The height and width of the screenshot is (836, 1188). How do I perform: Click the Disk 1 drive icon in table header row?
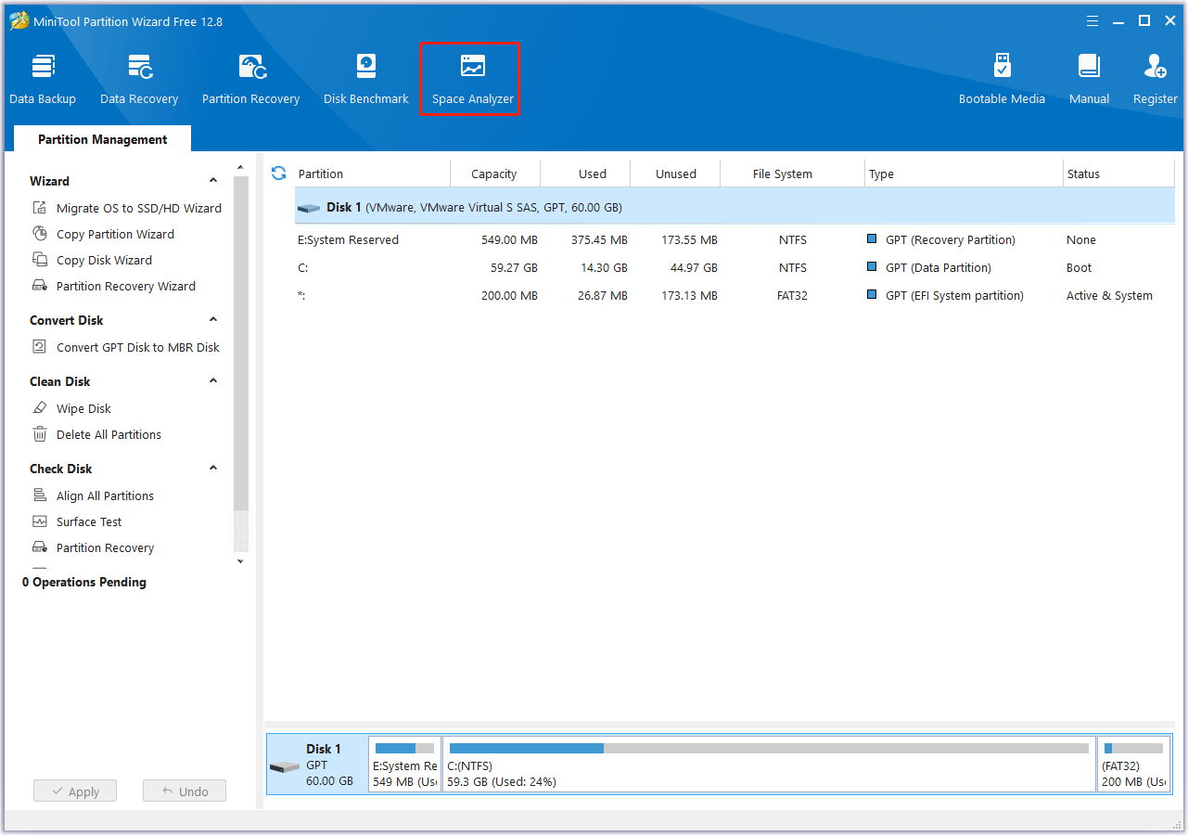[309, 208]
